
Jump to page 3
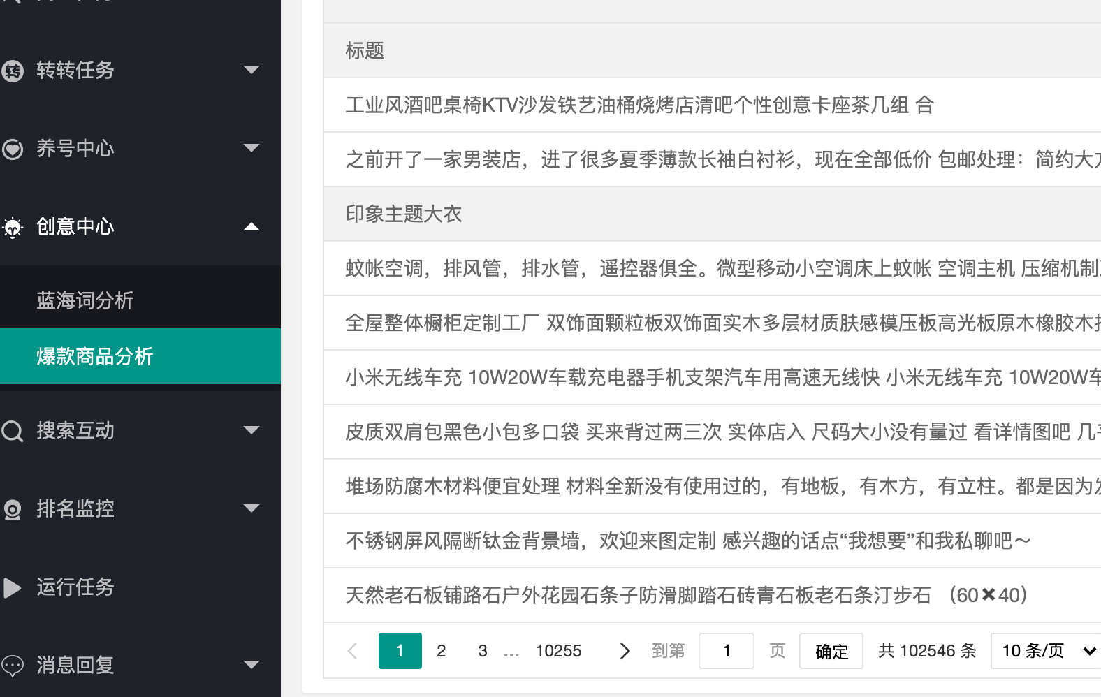(x=483, y=651)
